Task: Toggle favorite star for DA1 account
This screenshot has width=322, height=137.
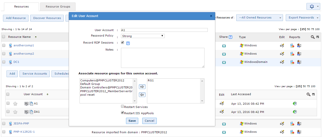Action: coord(15,112)
